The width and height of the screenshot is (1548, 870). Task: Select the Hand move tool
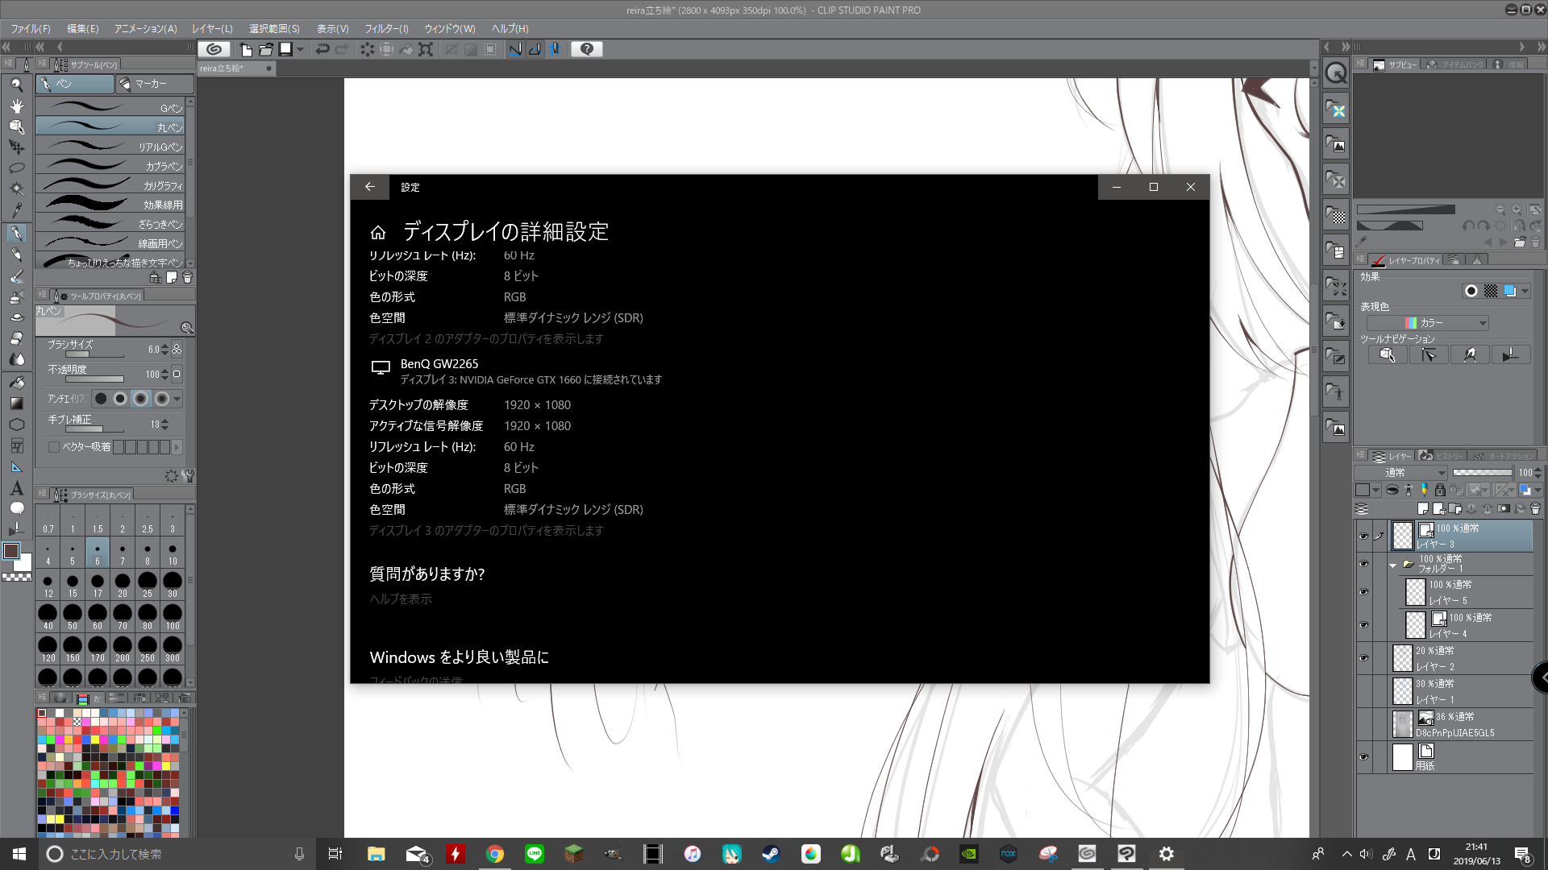coord(16,106)
